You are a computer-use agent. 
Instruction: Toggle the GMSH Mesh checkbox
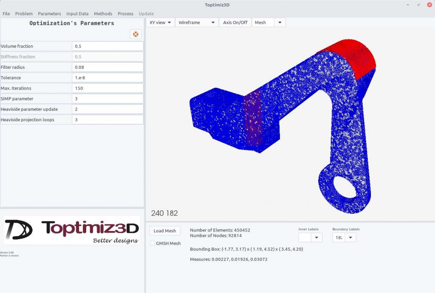point(153,243)
